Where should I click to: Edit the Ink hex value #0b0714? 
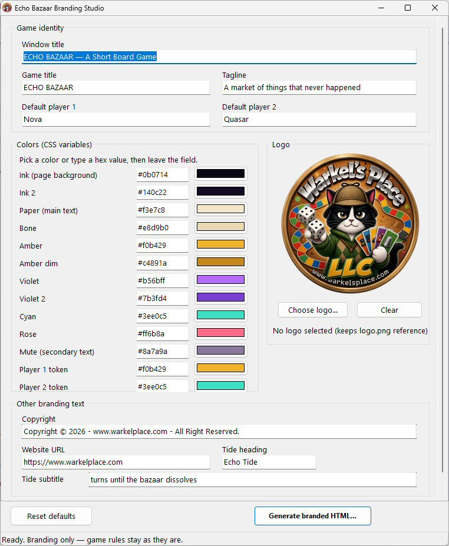tap(162, 174)
